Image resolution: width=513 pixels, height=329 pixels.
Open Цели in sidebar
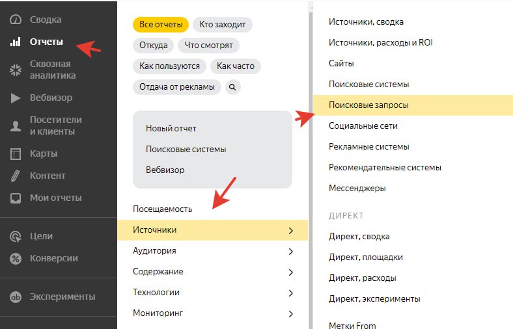[41, 236]
